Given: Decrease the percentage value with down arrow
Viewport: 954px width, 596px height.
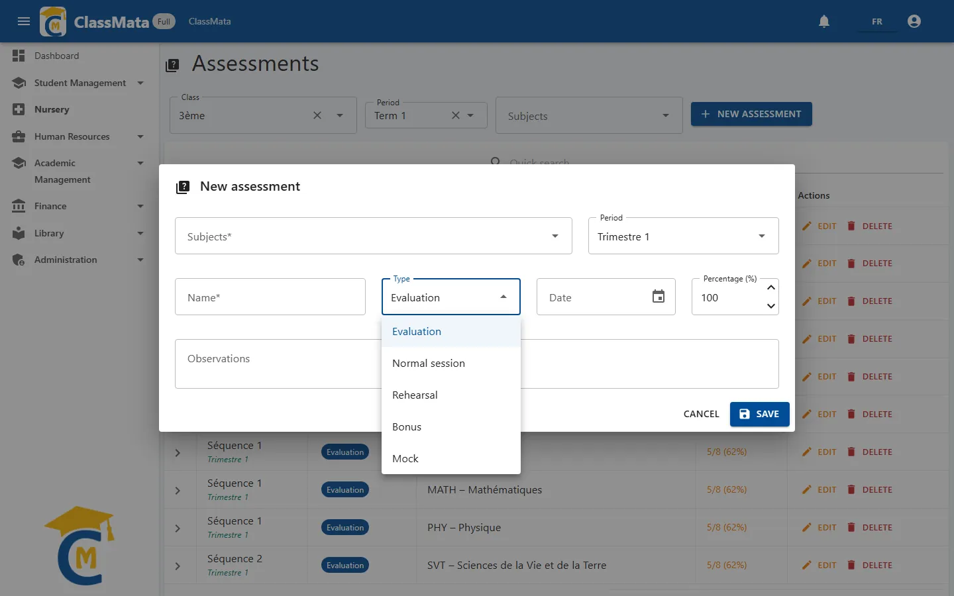Looking at the screenshot, I should [770, 306].
